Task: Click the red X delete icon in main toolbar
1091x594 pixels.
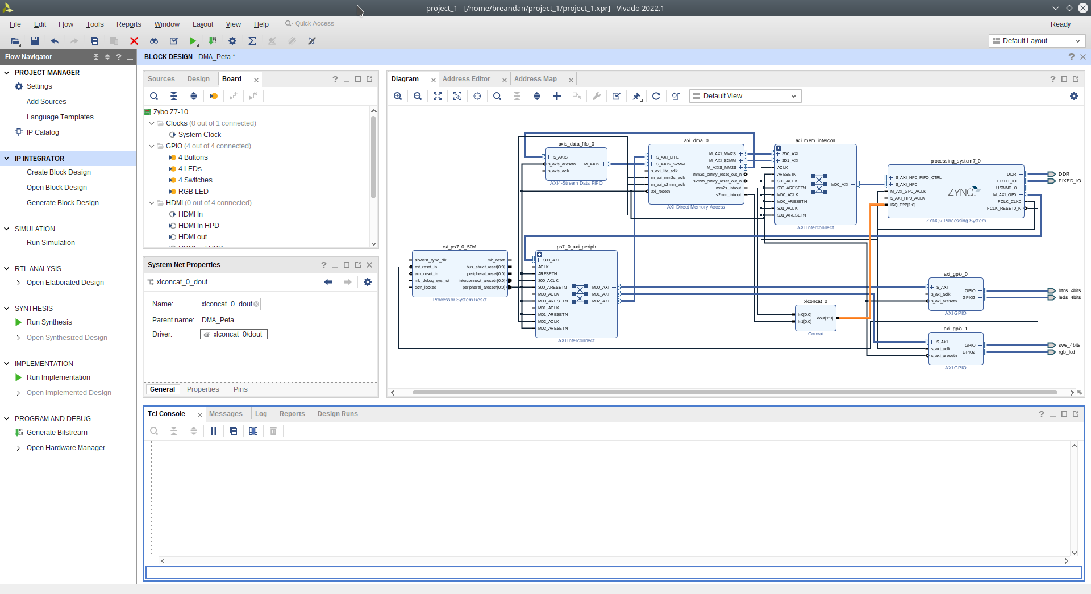Action: (x=134, y=41)
